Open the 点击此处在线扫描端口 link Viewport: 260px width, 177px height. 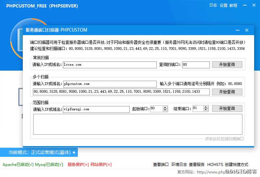224,139
